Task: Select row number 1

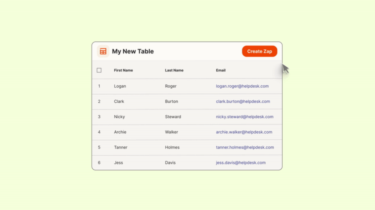Action: (99, 86)
